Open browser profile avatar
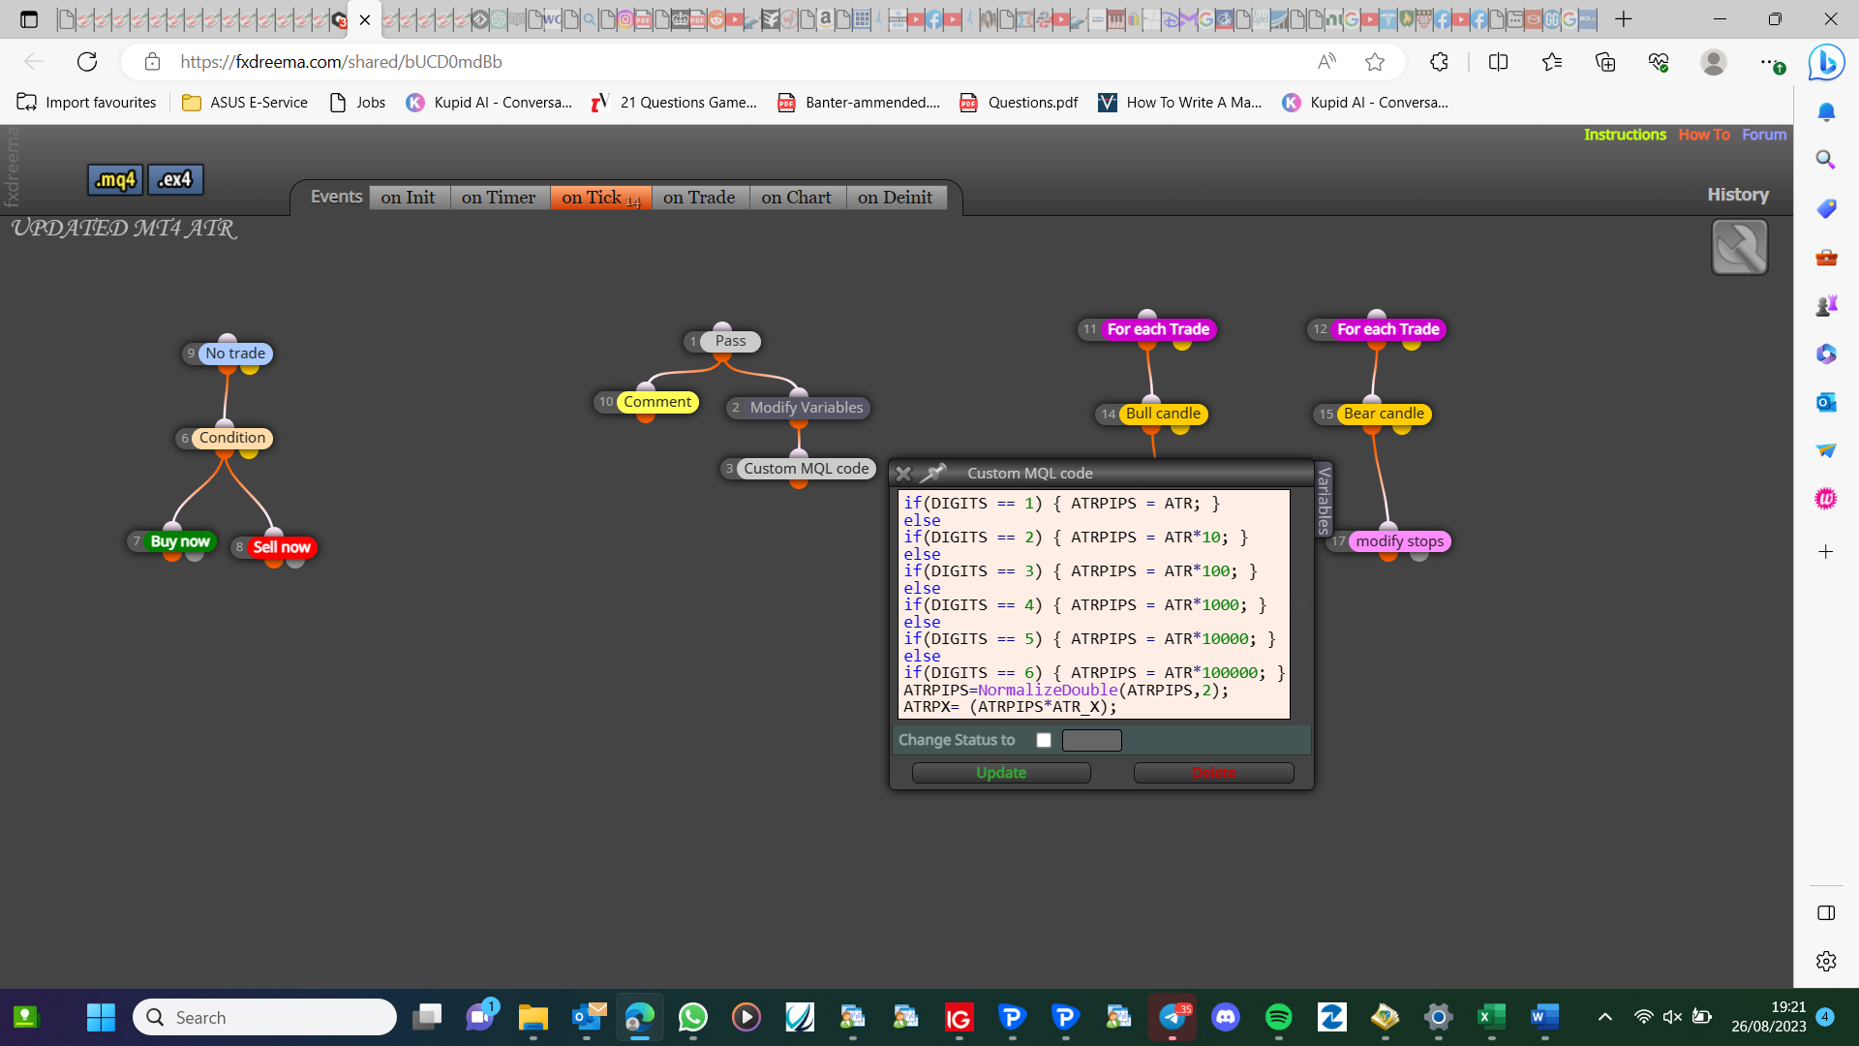Viewport: 1859px width, 1046px height. [x=1714, y=62]
